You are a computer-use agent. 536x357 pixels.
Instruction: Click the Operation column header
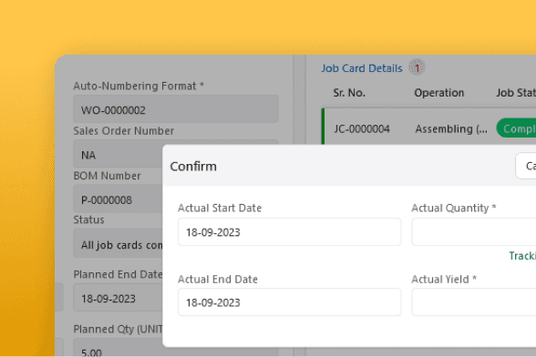(x=439, y=93)
